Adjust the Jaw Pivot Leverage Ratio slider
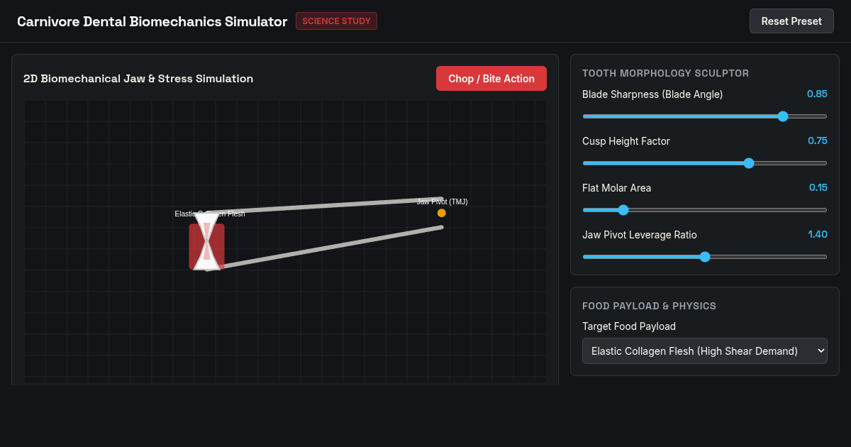The image size is (851, 447). [x=705, y=257]
